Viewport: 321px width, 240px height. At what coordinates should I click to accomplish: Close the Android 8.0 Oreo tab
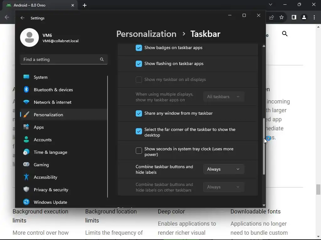[73, 5]
